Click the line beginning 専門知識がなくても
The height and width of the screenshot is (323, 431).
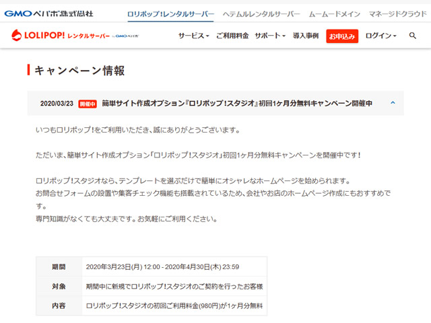pos(127,219)
